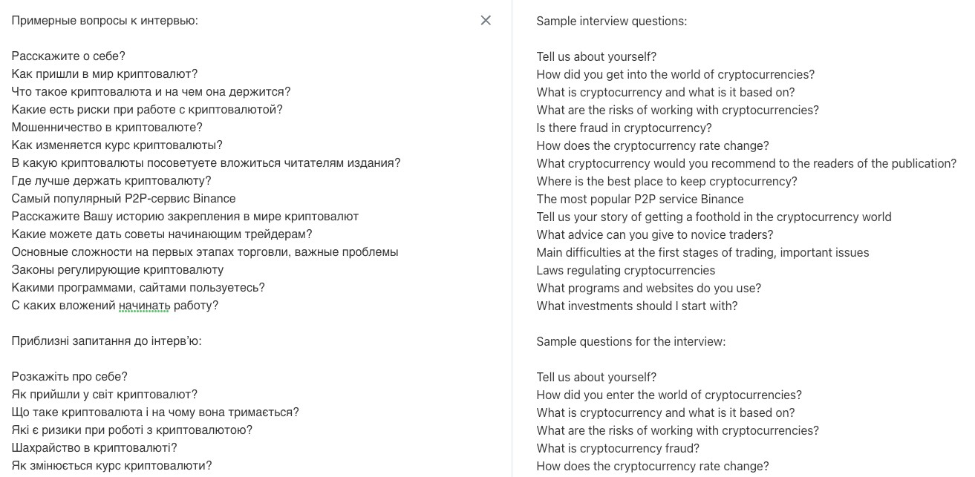Click translation "What is cryptocurrency fraud?"
Viewport: 975px width, 477px height.
[618, 449]
